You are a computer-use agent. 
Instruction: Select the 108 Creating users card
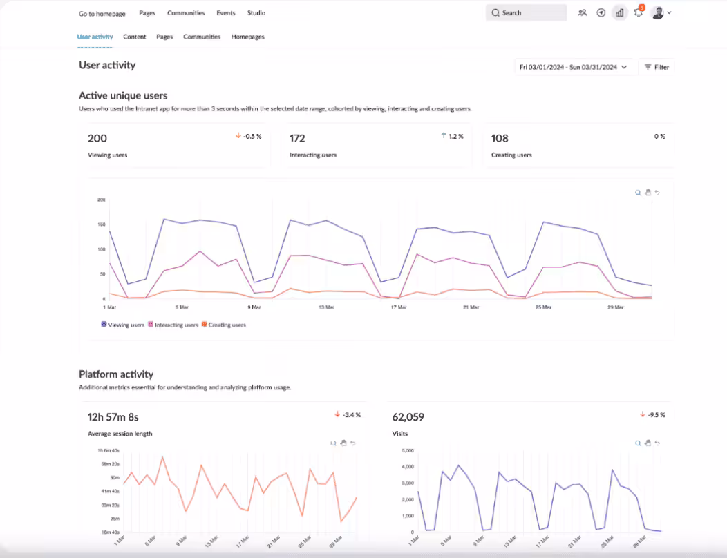[x=578, y=146]
